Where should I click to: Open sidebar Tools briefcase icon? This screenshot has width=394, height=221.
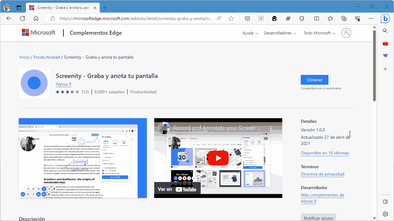(385, 43)
